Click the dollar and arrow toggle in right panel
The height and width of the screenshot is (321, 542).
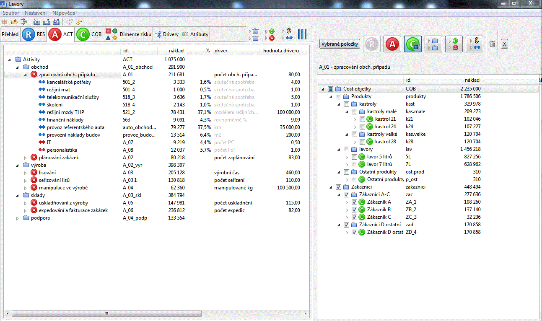pos(475,44)
